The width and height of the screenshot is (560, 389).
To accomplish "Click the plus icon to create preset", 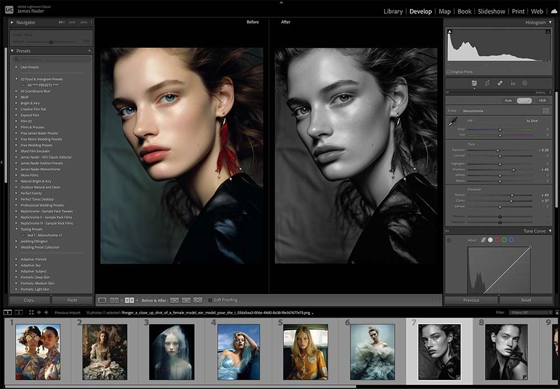I will (x=90, y=51).
